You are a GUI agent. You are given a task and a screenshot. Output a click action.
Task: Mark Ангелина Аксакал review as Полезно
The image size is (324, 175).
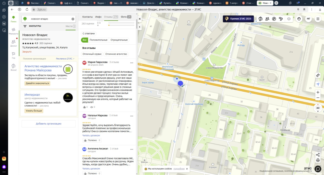[x=92, y=173]
